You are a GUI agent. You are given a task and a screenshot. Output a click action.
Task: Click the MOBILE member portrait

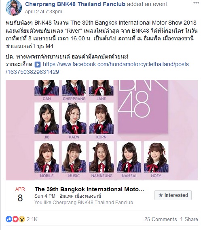pyautogui.click(x=47, y=157)
